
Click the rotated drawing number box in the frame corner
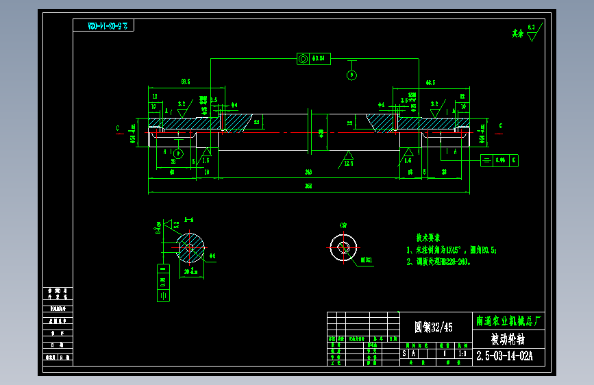pos(103,25)
